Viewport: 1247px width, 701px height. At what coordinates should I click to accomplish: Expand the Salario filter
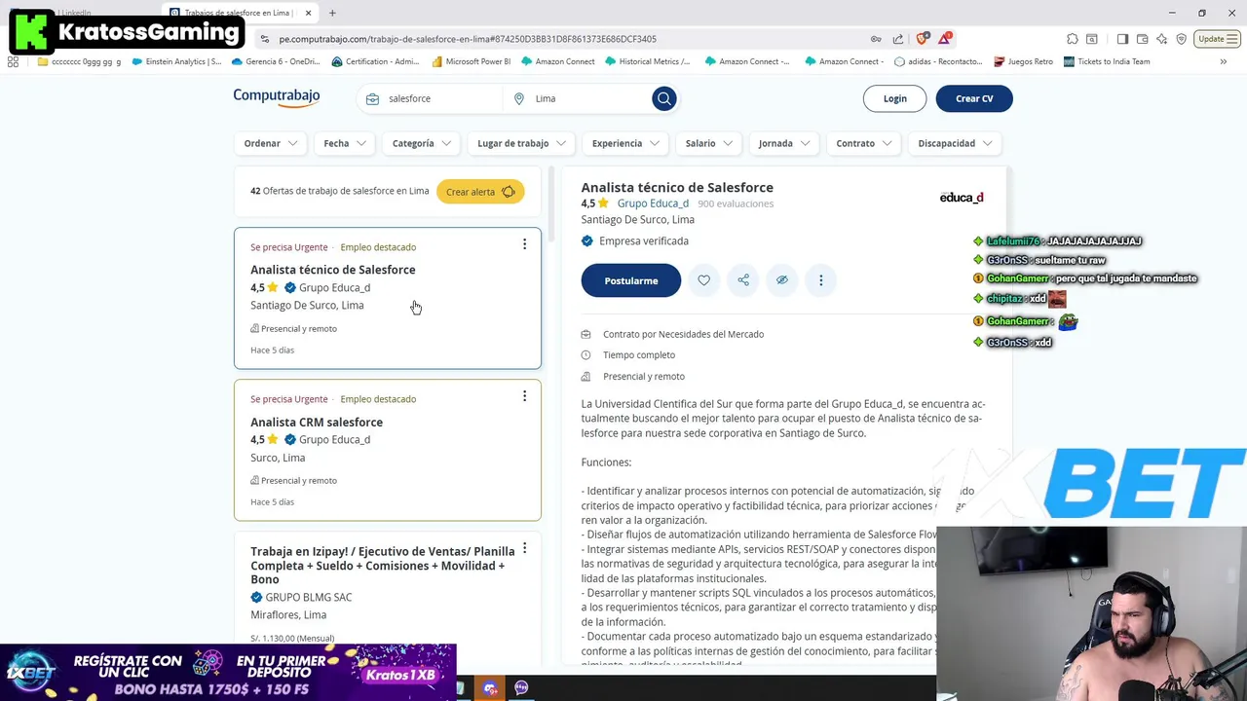(x=708, y=143)
